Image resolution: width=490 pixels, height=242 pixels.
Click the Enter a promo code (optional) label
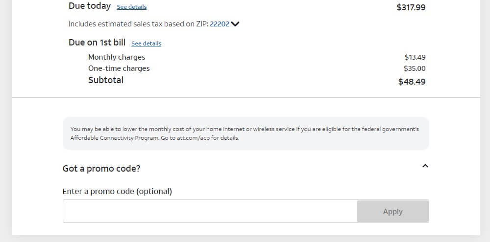click(x=117, y=191)
